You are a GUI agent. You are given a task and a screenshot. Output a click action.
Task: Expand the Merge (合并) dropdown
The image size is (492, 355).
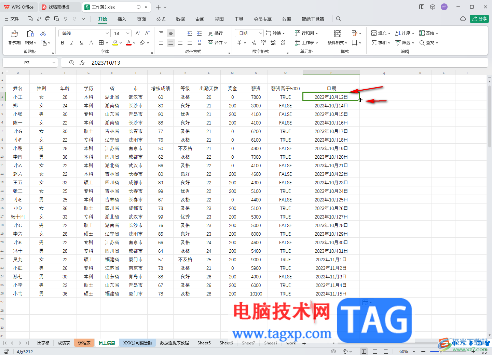(225, 43)
